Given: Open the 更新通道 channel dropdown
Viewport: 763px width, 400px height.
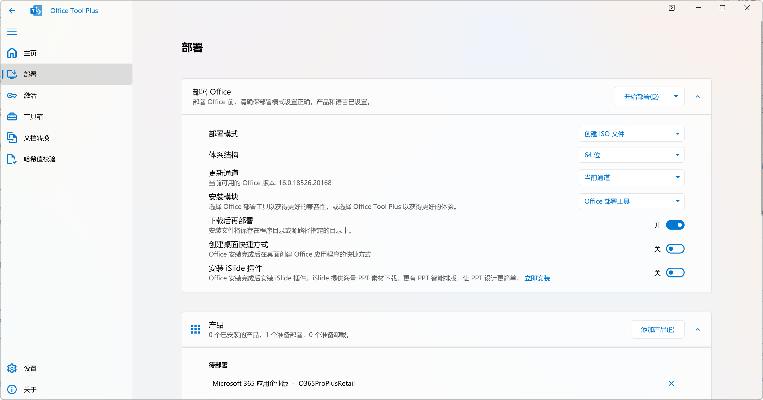Looking at the screenshot, I should pos(631,177).
